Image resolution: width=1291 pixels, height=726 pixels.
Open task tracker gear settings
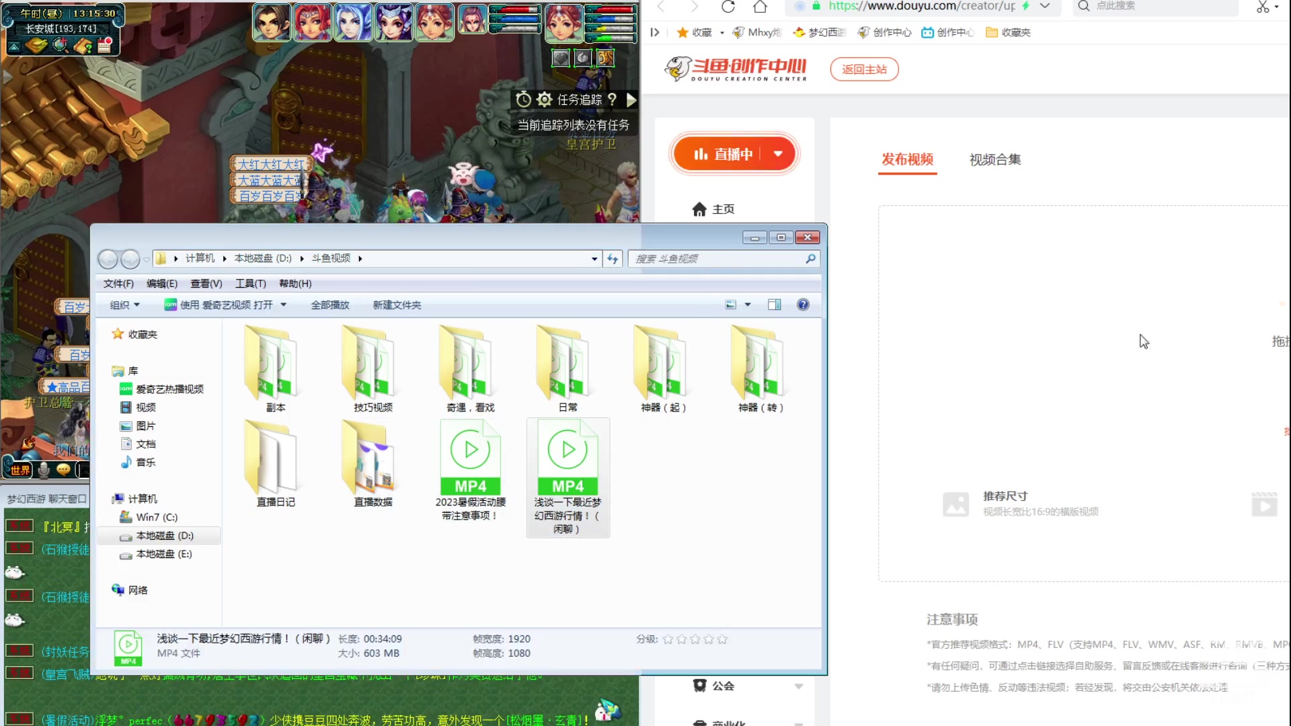pos(545,99)
